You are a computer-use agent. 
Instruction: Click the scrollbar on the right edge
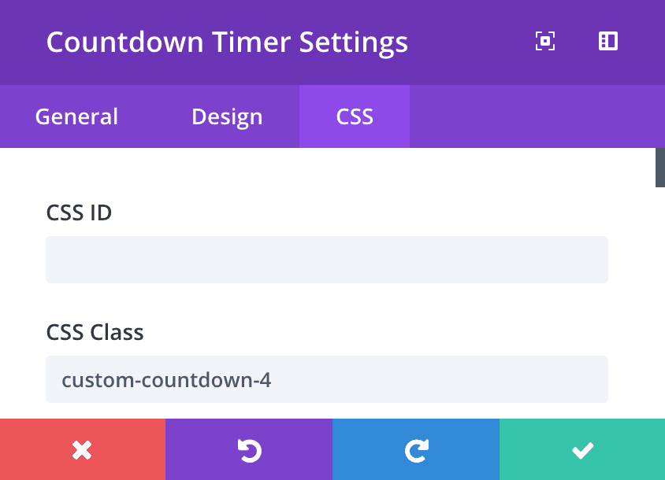point(659,168)
